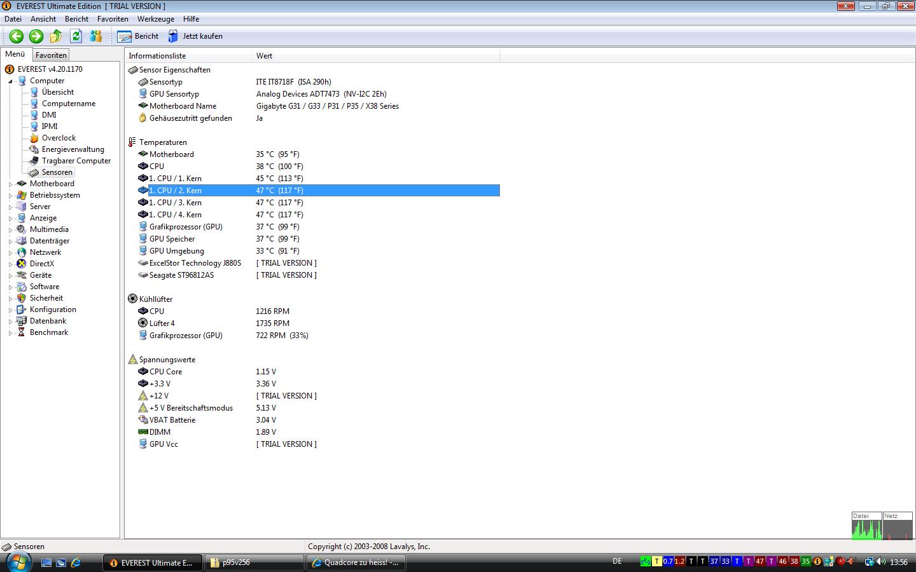
Task: Click the yellow T tray icon
Action: coord(657,561)
